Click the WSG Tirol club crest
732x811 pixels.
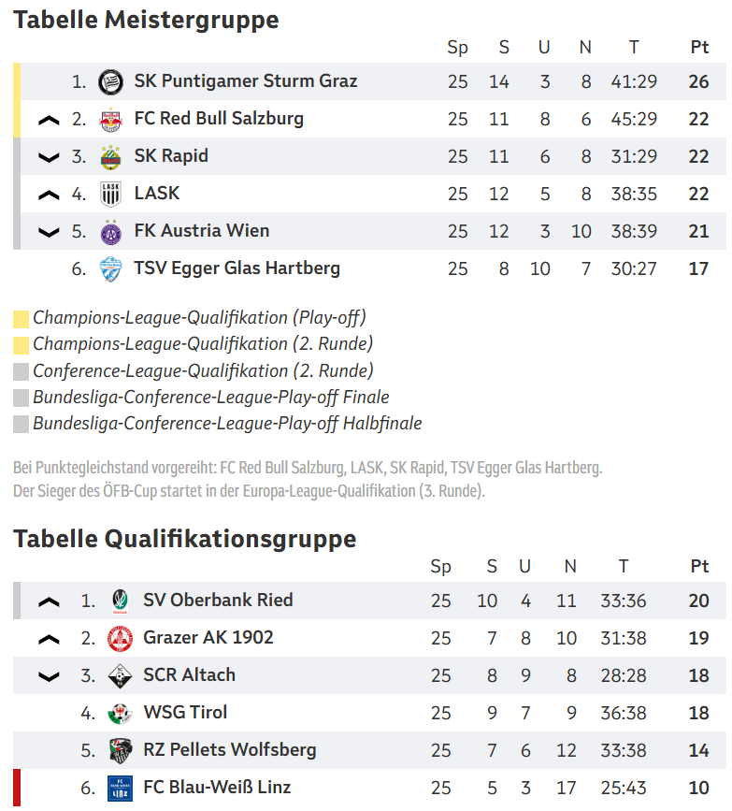coord(120,713)
